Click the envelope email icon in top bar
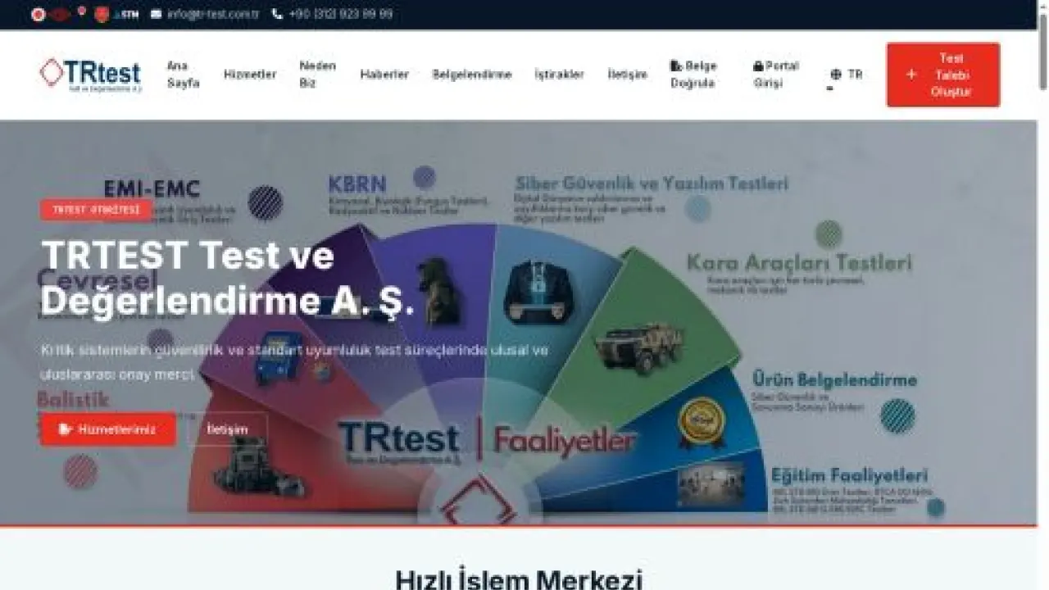Viewport: 1049px width, 590px height. (x=156, y=14)
